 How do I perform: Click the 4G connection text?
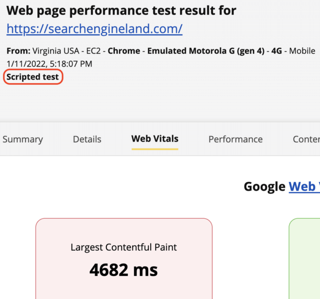277,51
